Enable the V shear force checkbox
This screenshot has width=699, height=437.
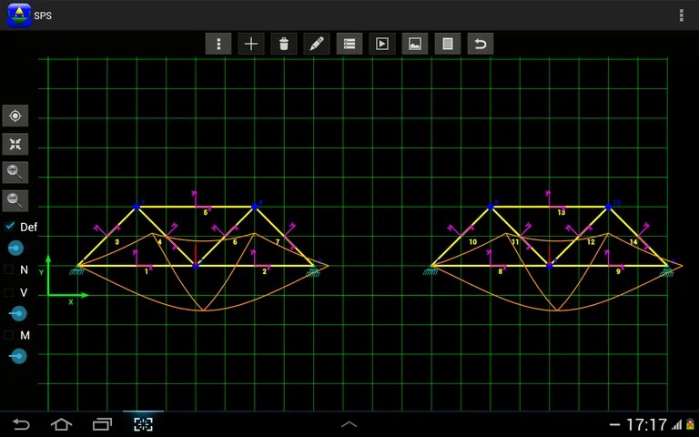[9, 292]
